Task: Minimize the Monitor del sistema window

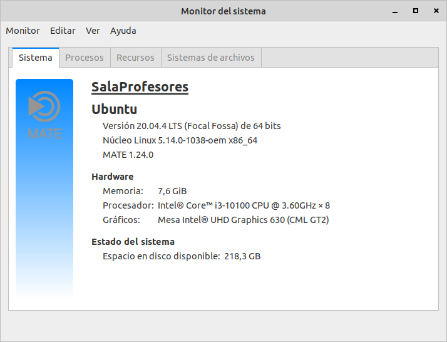Action: point(395,11)
